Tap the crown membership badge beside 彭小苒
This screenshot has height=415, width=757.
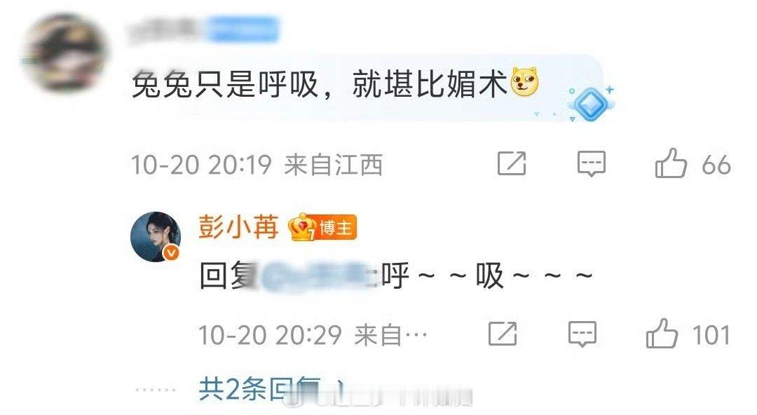tap(301, 227)
